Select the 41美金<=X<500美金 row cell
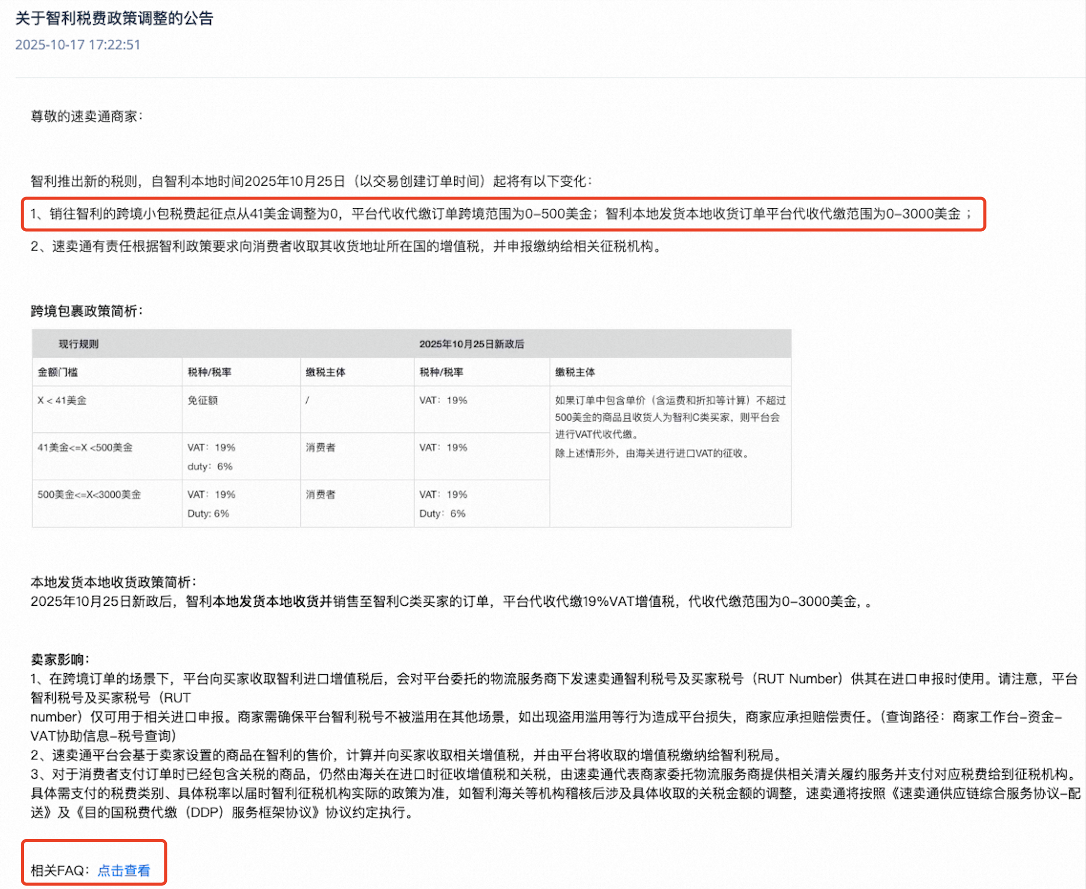The width and height of the screenshot is (1086, 889). (85, 447)
